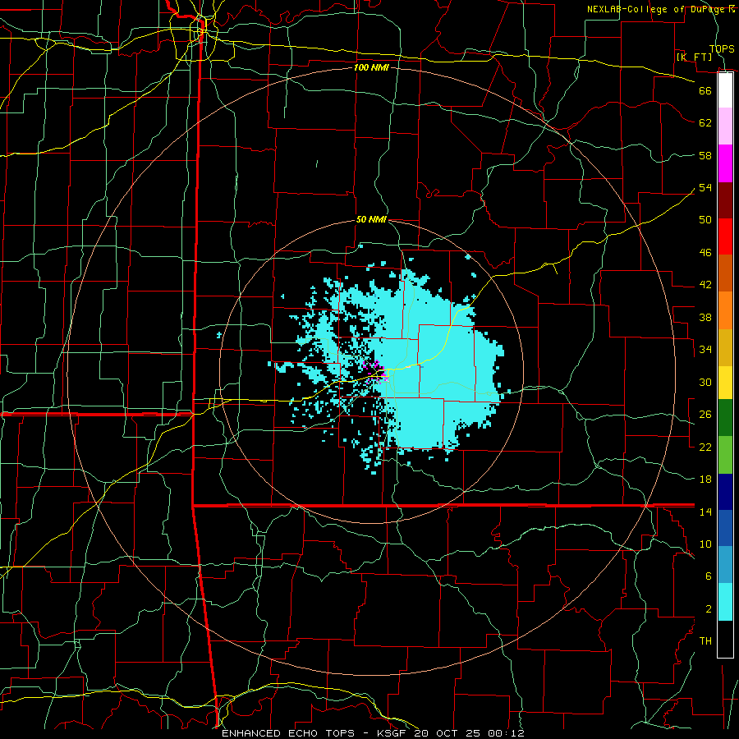Click the 'NEXLAB-College of DuPage' text
Viewport: 739px width, 739px height.
656,9
